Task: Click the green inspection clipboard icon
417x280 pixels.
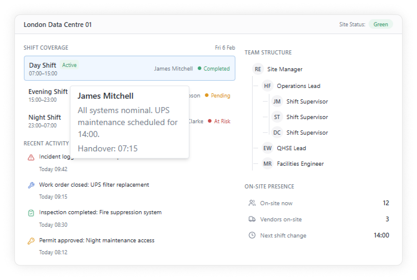Action: tap(31, 213)
